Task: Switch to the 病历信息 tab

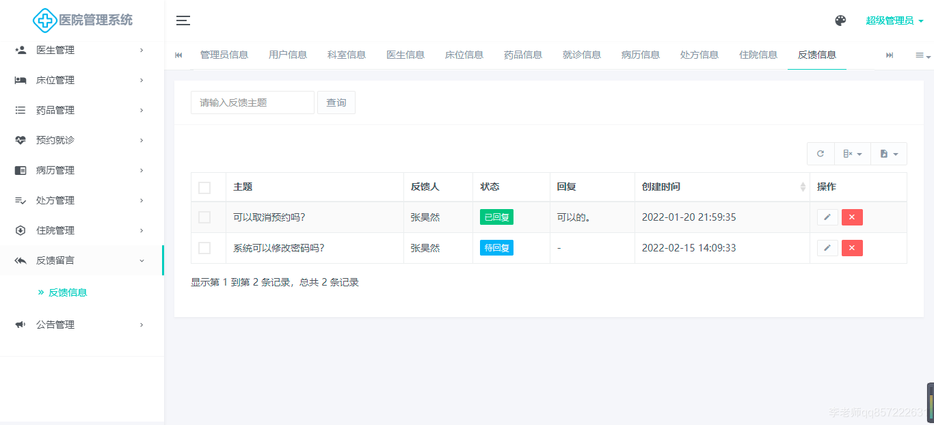Action: [641, 55]
